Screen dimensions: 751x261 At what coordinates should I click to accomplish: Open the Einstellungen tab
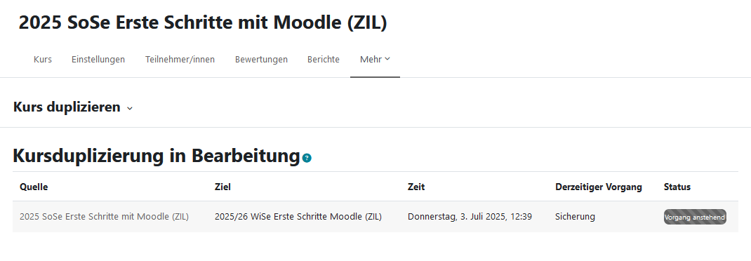pos(98,60)
